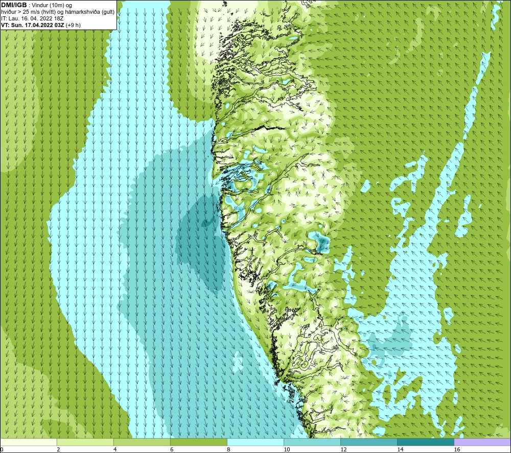
Task: Click the 10–12 m/s turquoise legend swatch
Action: 312,442
